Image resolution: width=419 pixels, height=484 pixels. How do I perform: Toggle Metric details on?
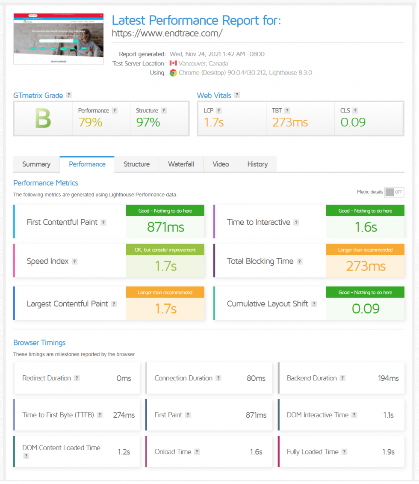pos(394,192)
